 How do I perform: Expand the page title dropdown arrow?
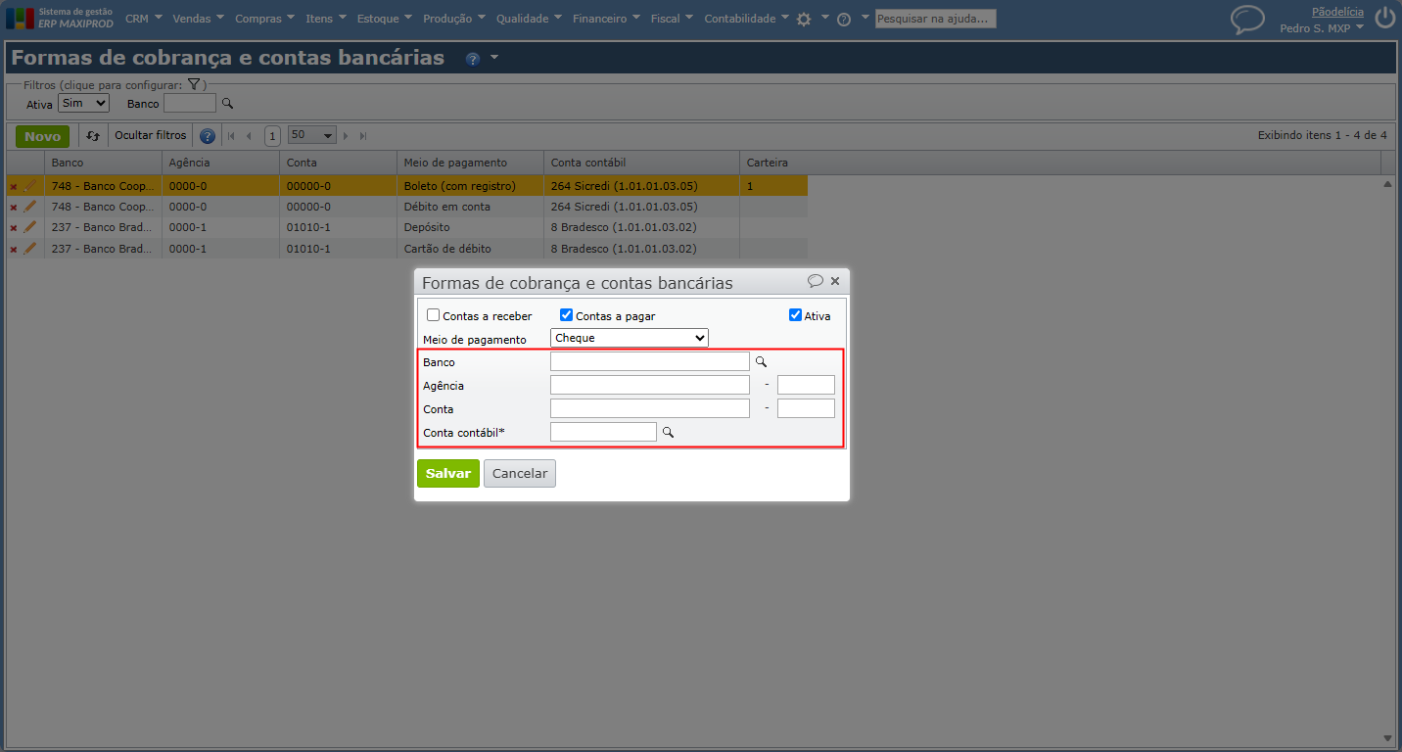pyautogui.click(x=494, y=58)
